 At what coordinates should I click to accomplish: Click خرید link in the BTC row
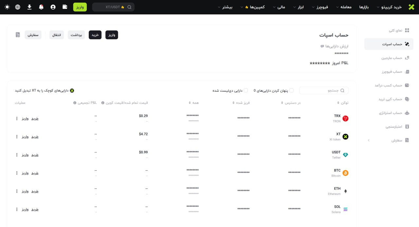[35, 173]
